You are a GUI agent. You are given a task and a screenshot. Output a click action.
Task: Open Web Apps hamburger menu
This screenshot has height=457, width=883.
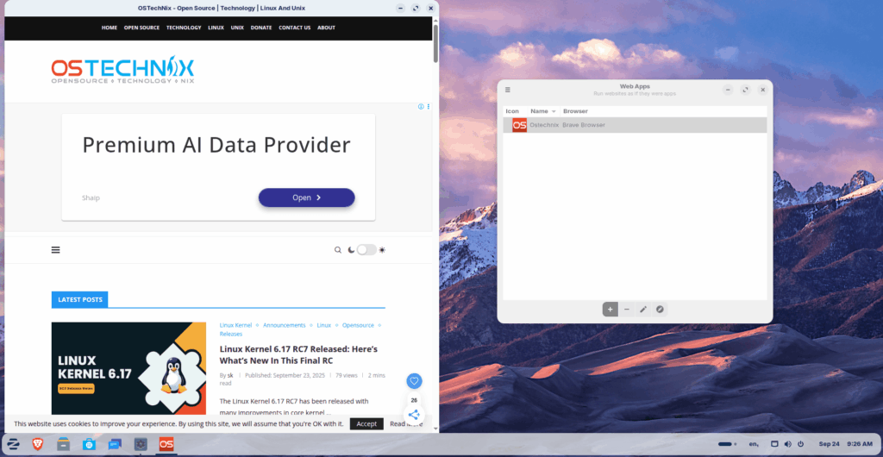(x=507, y=90)
